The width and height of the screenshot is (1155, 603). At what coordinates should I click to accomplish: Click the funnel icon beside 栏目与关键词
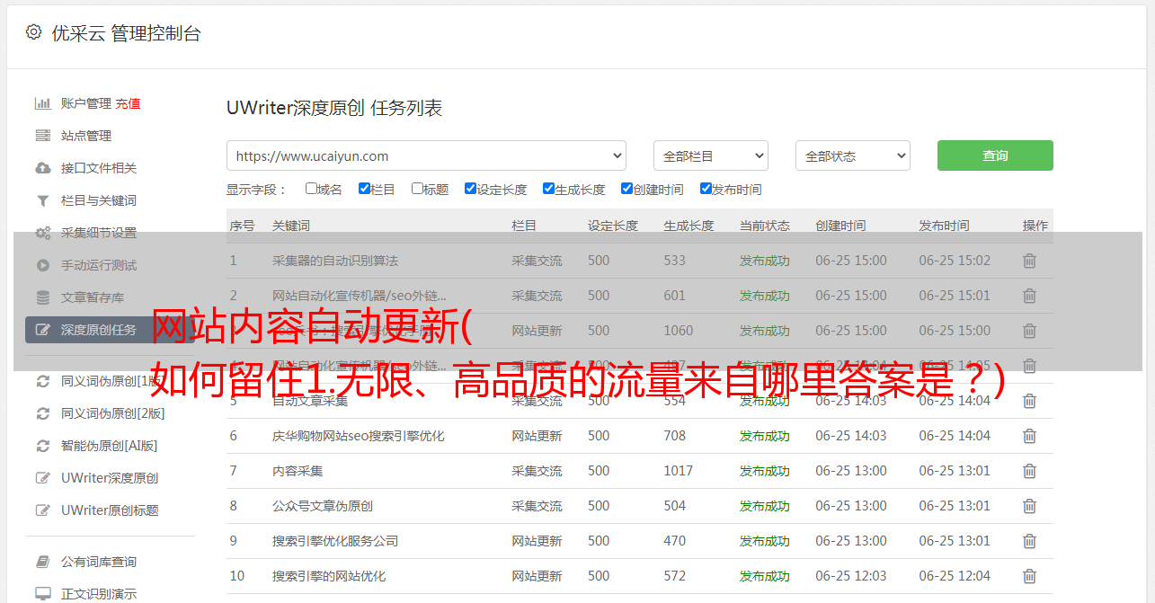click(x=42, y=200)
